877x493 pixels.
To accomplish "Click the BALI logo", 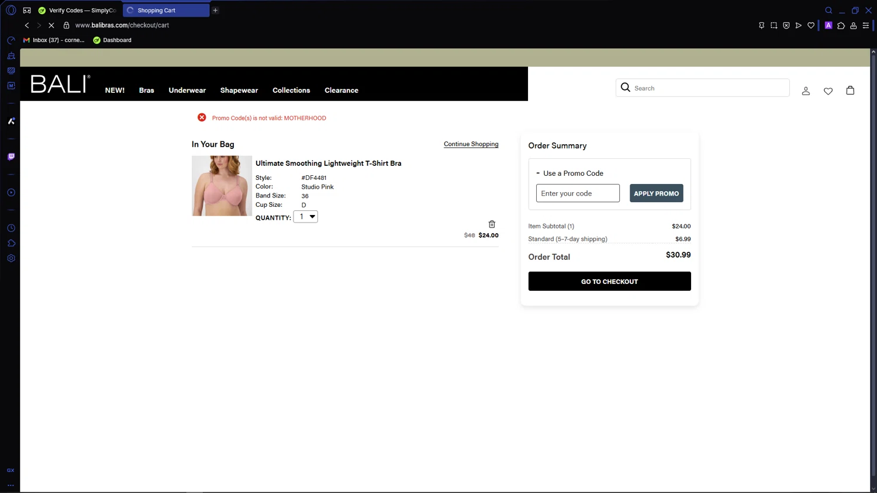I will click(60, 84).
